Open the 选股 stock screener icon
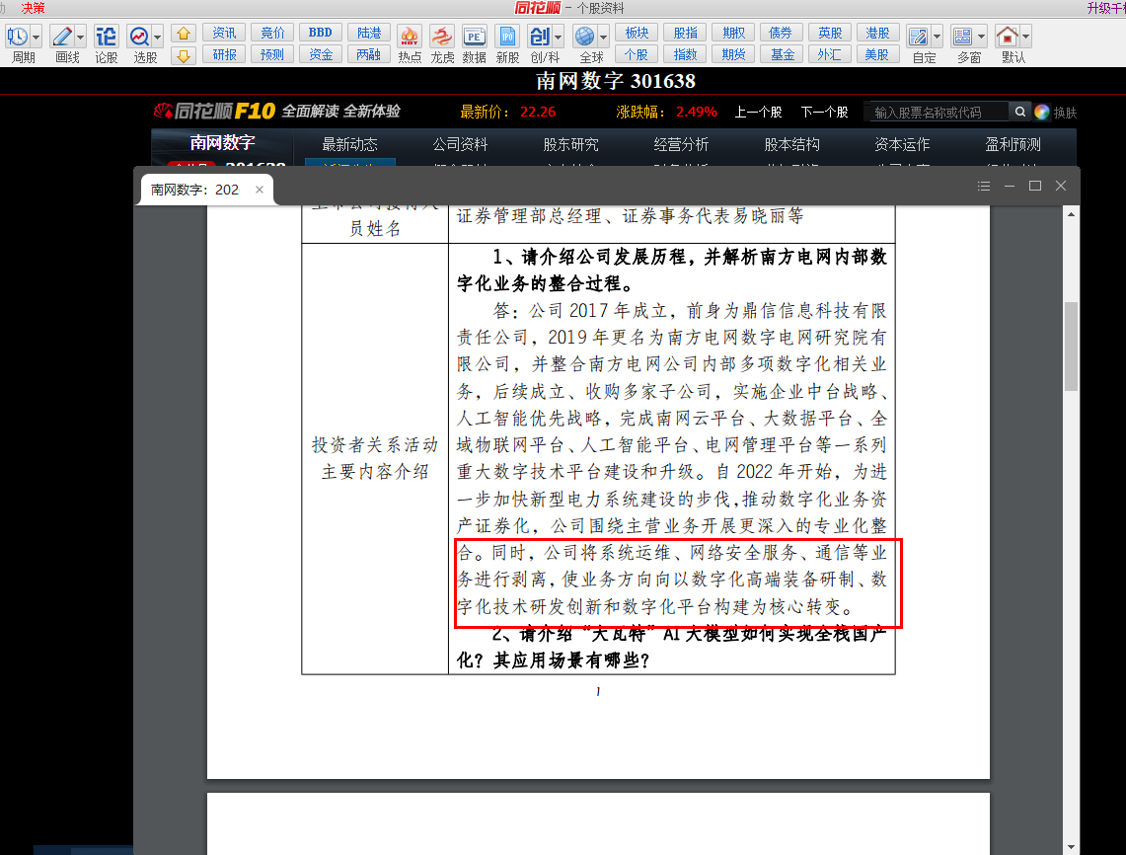Viewport: 1126px width, 855px height. [139, 37]
